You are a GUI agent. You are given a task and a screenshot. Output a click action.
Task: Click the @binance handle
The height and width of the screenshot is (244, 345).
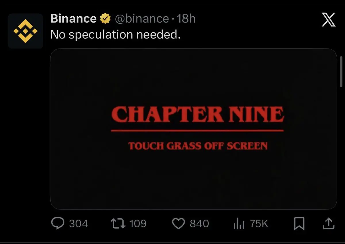coord(141,19)
